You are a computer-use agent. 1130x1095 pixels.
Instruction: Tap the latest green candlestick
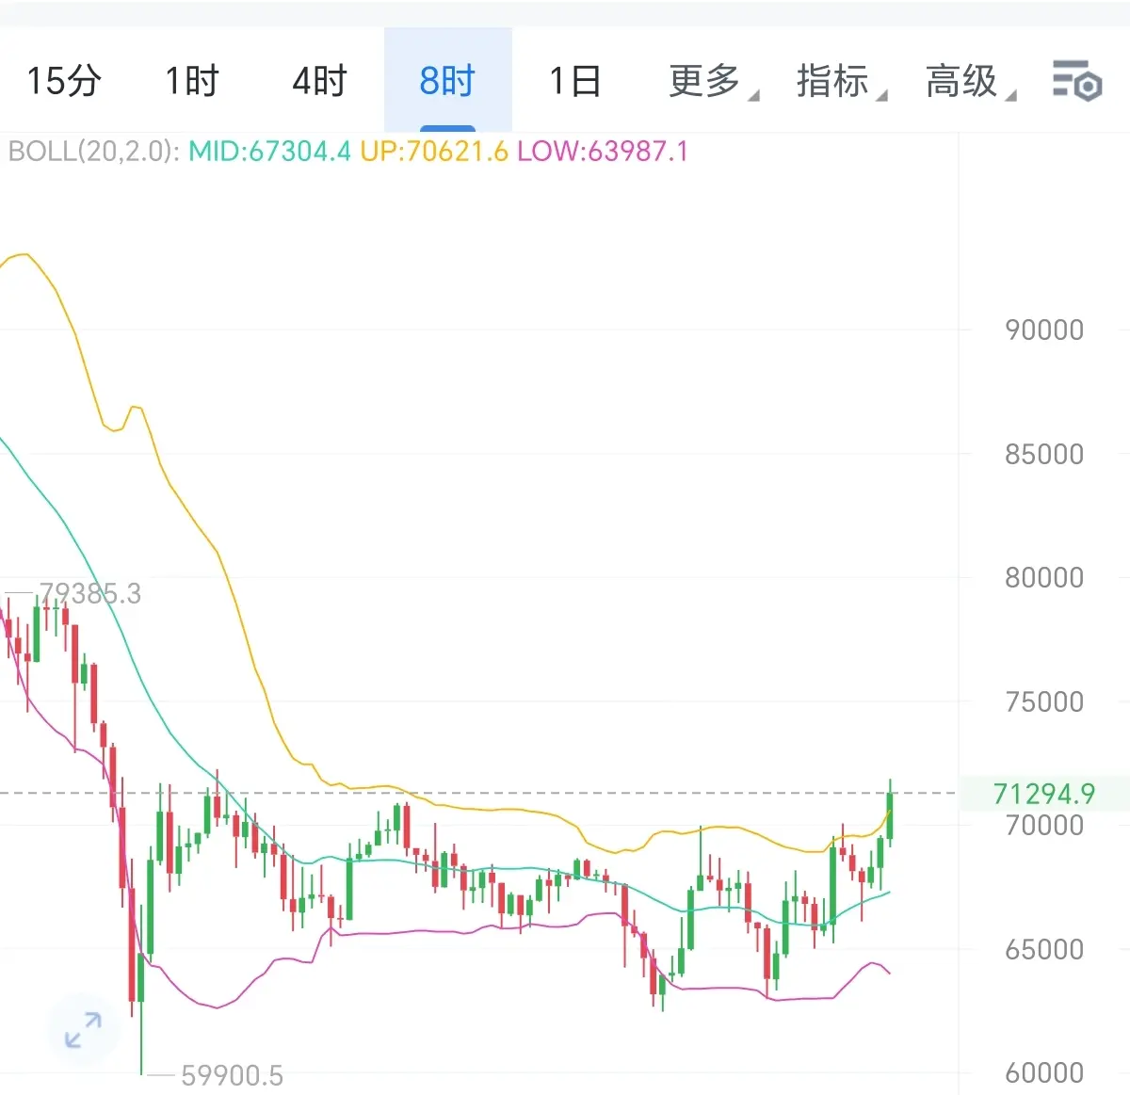tap(890, 814)
